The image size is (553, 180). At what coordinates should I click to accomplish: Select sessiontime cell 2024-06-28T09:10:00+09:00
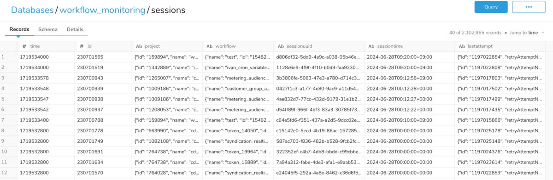coord(409,120)
